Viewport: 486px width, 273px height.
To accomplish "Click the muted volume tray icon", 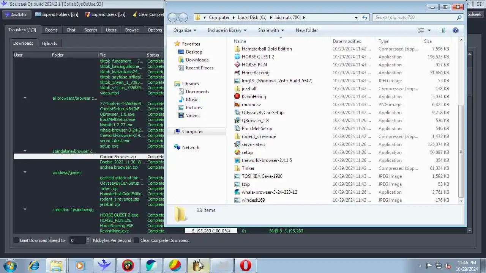I will click(448, 266).
